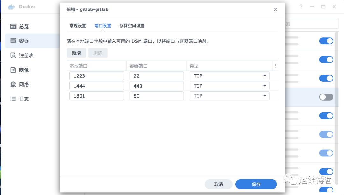The width and height of the screenshot is (344, 195).
Task: Toggle the second container switch in Docker window
Action: coord(326,60)
